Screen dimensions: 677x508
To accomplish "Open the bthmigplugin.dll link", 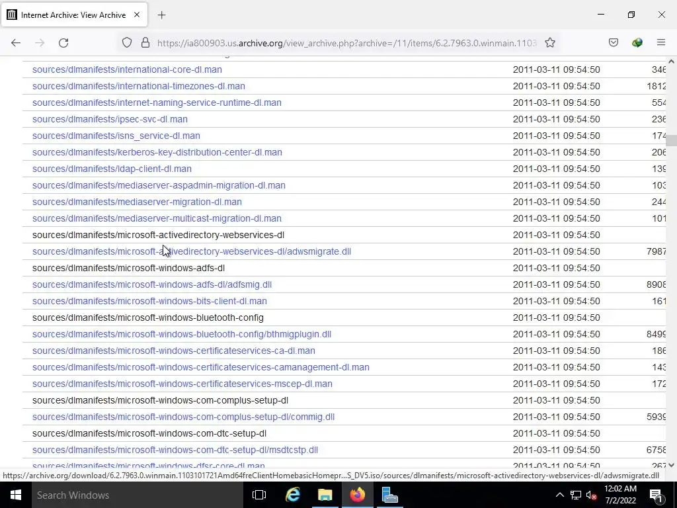I will click(x=182, y=334).
